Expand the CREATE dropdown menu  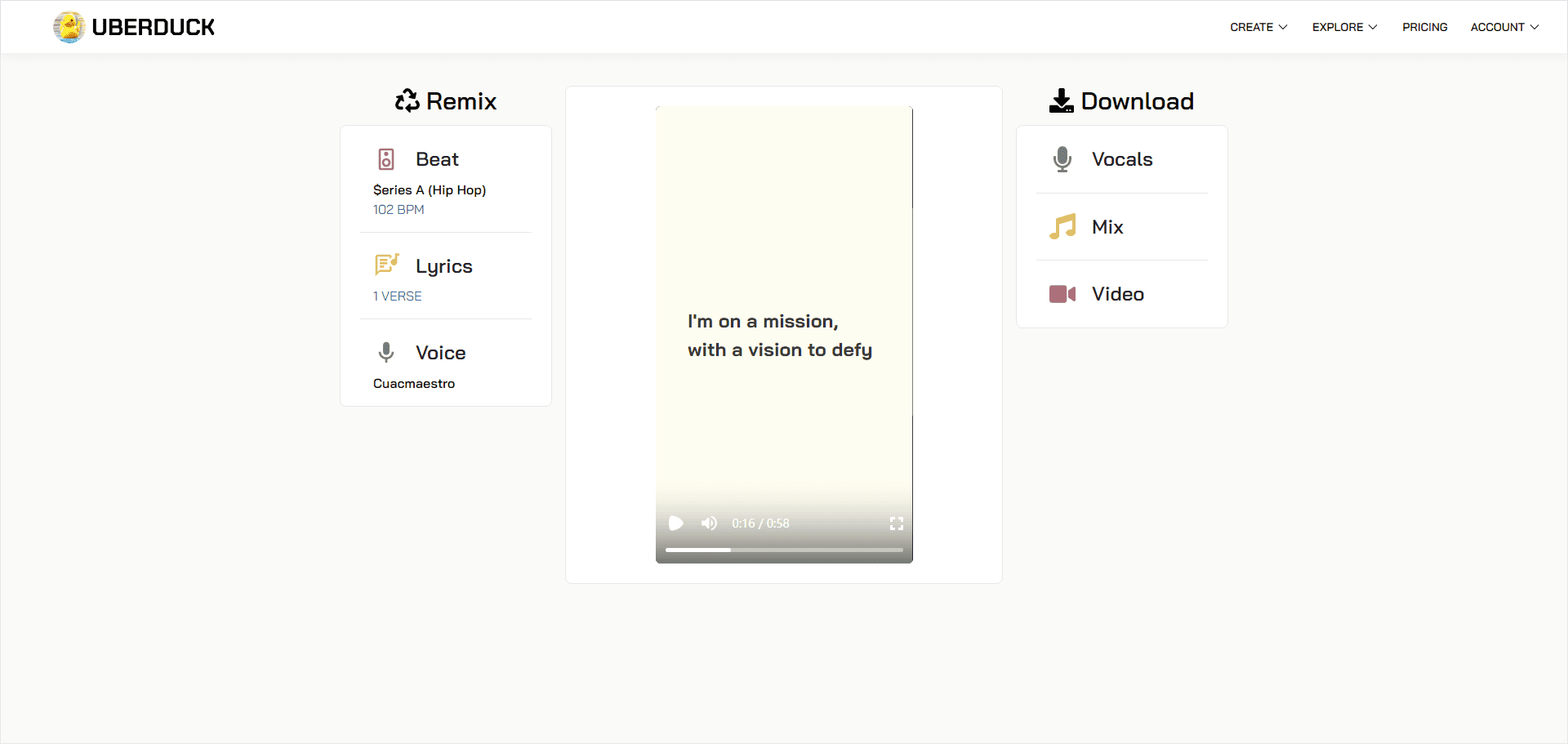point(1258,27)
